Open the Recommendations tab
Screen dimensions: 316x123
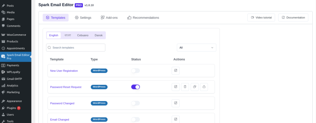tap(143, 18)
